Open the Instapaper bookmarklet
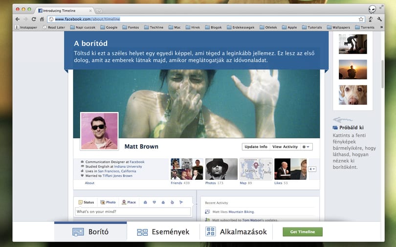Viewport: 396px width, 247px height. (26, 27)
